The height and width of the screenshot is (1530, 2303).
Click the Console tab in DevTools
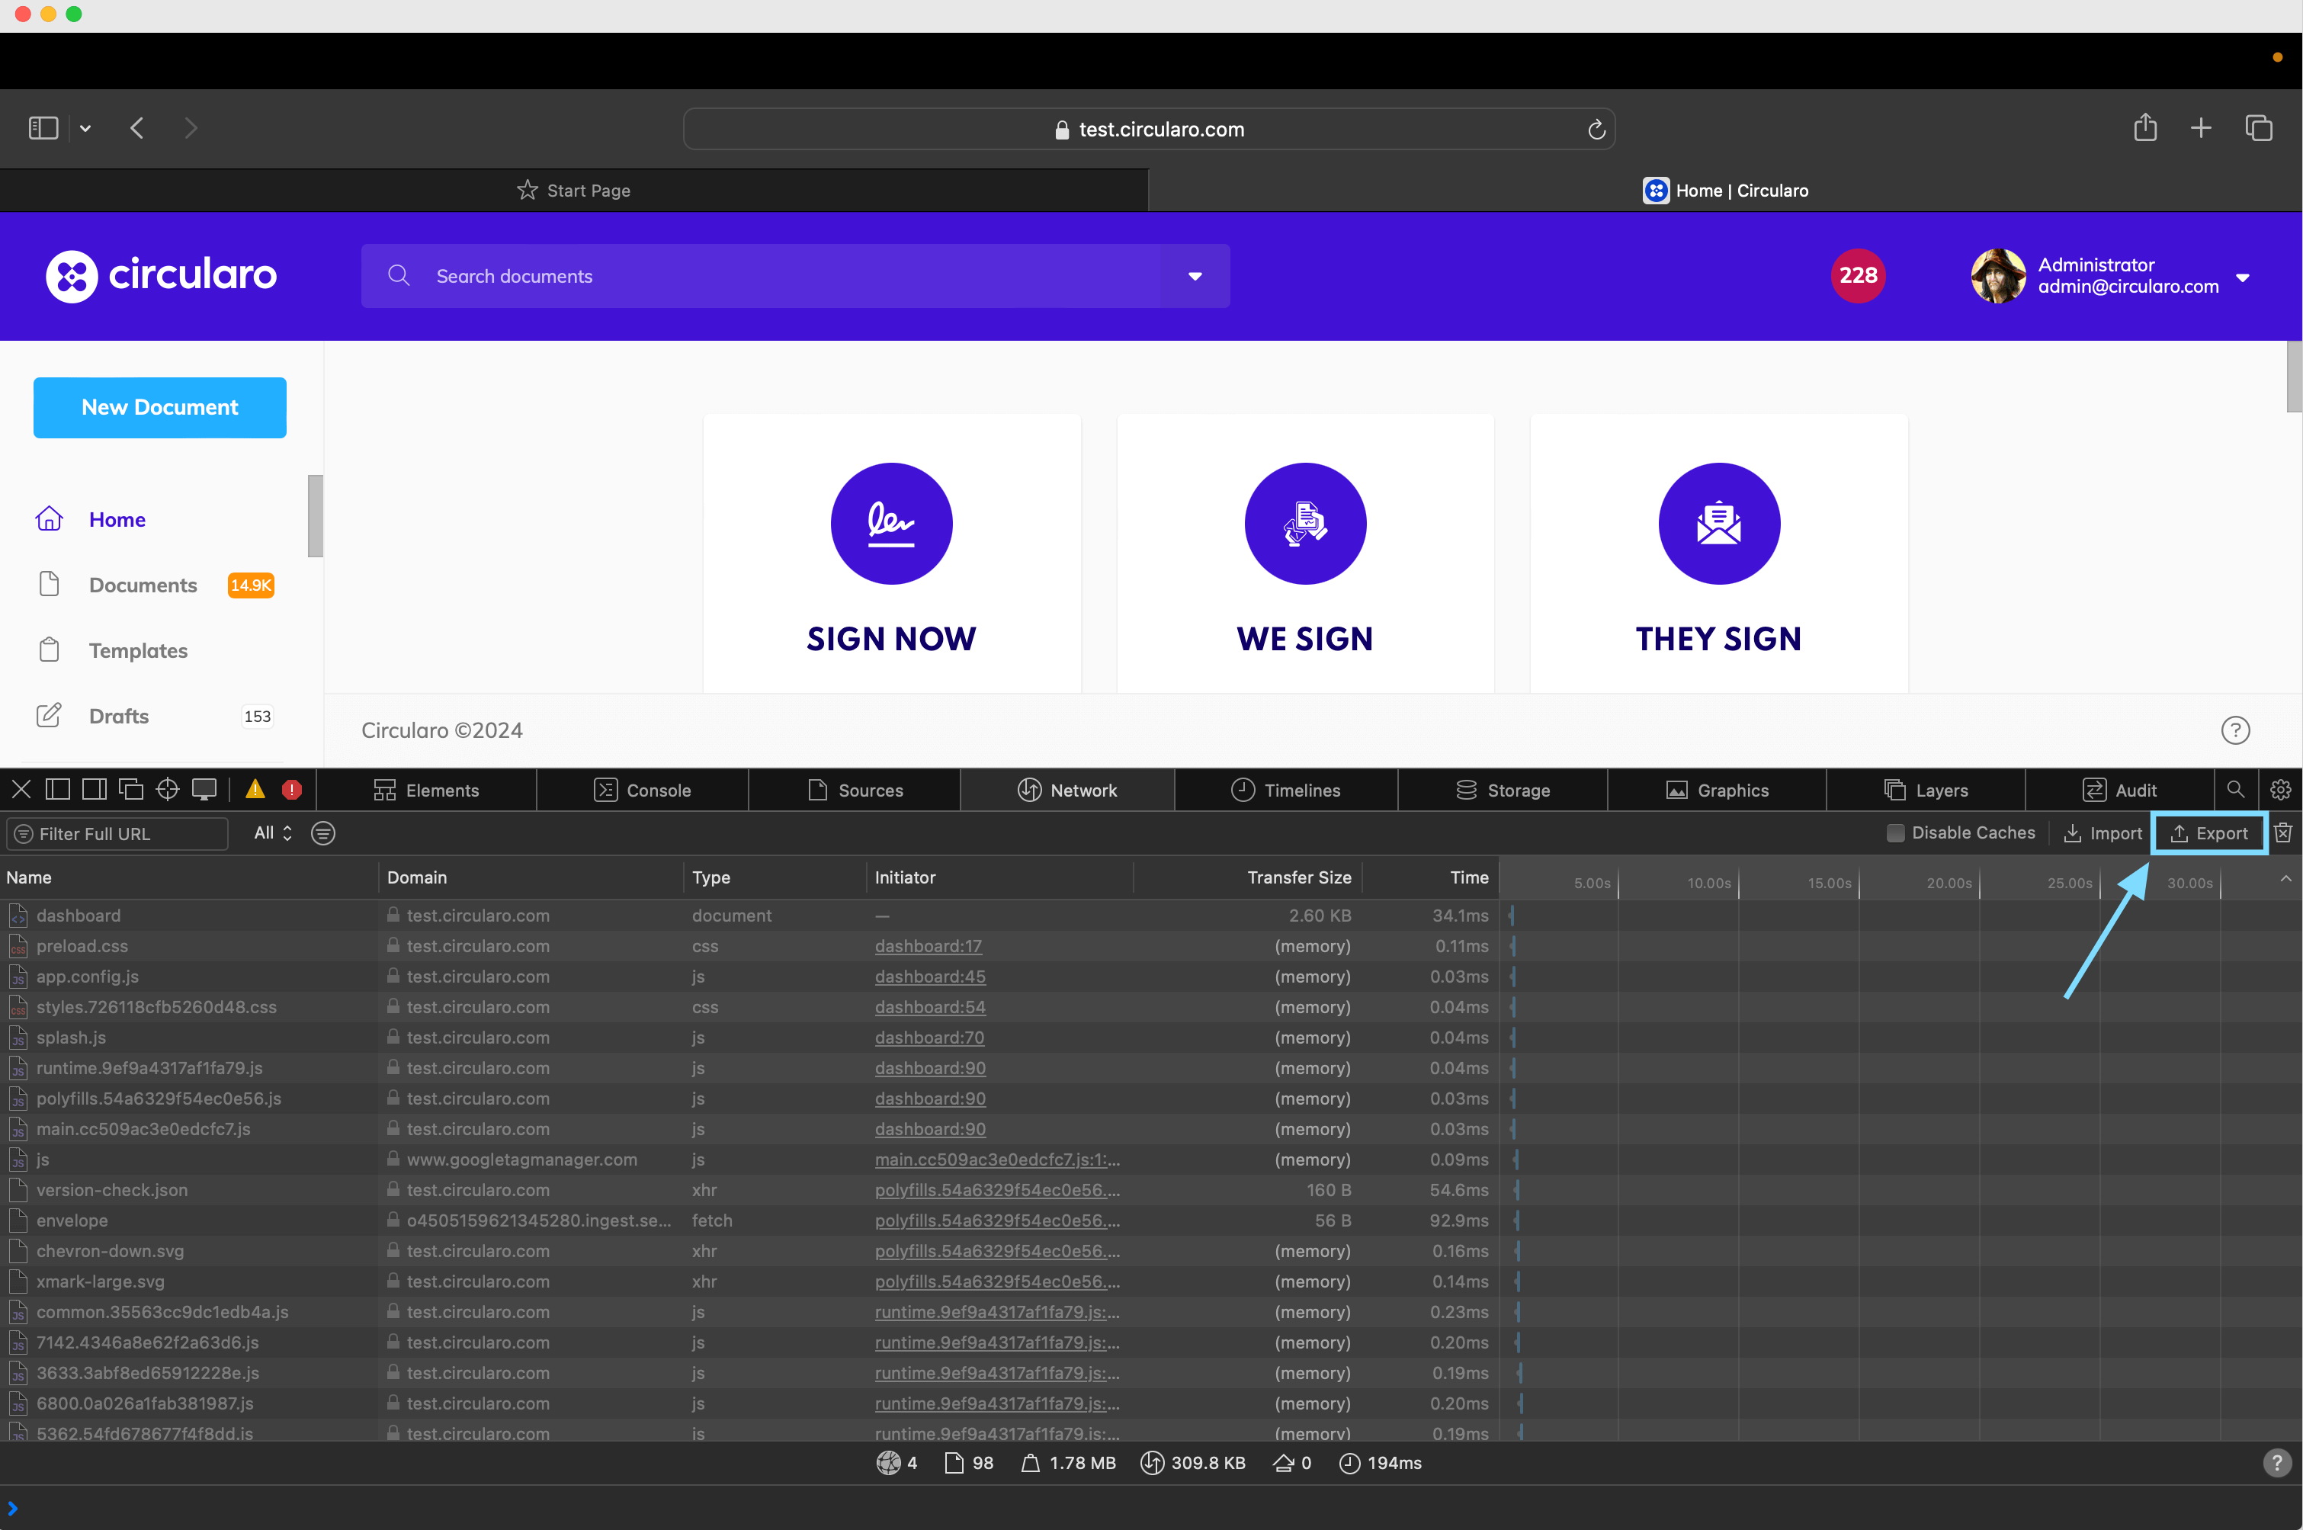pyautogui.click(x=659, y=789)
